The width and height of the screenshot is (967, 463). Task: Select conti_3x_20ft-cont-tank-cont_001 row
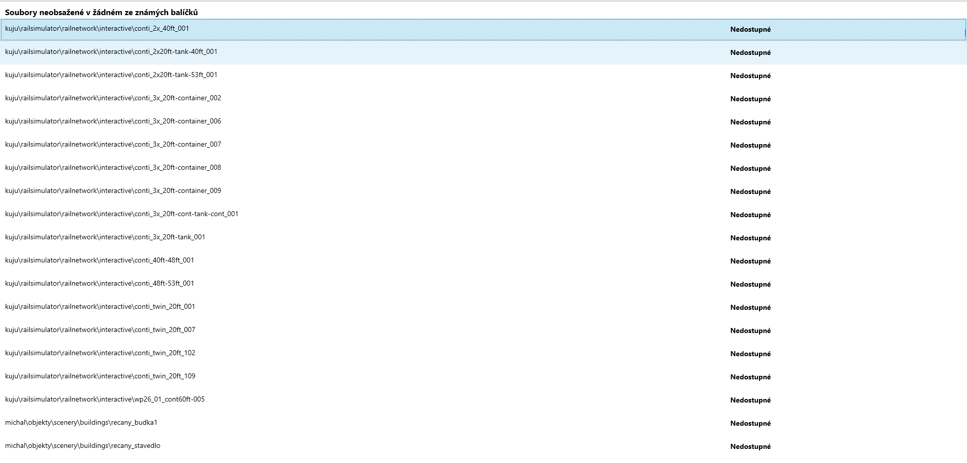coord(483,215)
